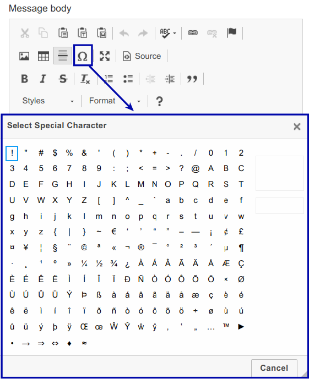Maximize the editor with the fullscreen icon
The image size is (309, 379).
coord(105,56)
